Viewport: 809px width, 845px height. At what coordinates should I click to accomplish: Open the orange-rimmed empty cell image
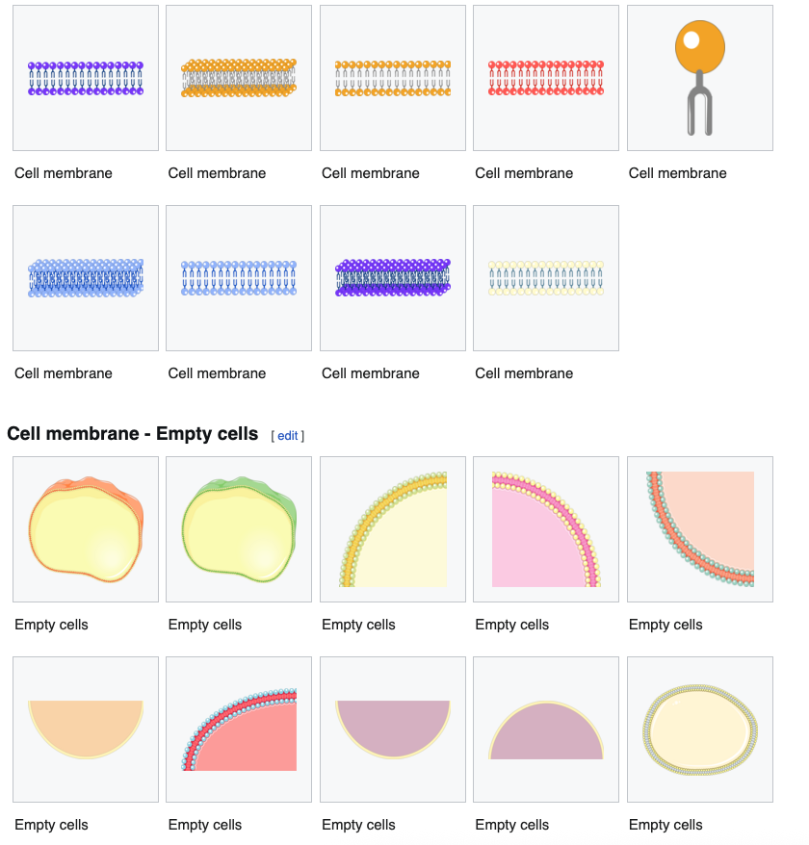86,529
